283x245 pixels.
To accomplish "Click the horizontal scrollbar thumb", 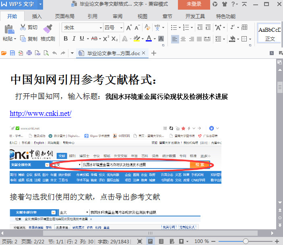I will point(150,233).
